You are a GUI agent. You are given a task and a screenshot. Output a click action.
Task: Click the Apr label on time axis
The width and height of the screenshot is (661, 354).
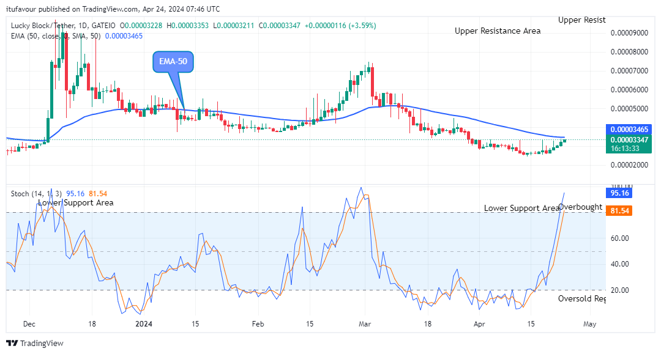pos(479,323)
